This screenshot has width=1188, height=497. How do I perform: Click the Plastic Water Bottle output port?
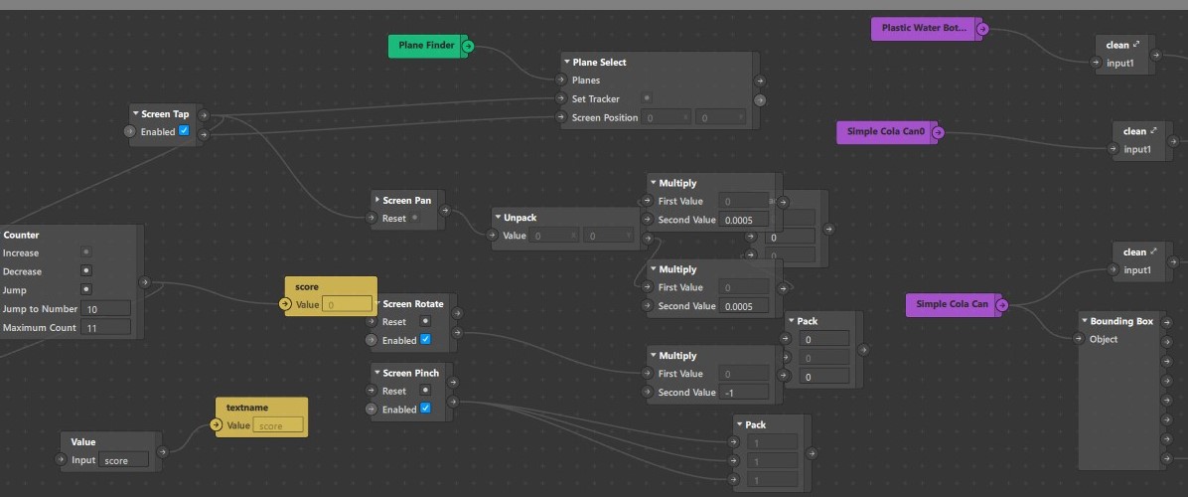tap(981, 29)
